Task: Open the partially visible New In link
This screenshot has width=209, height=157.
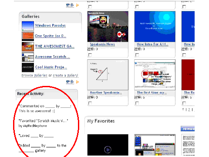Action: point(189,44)
